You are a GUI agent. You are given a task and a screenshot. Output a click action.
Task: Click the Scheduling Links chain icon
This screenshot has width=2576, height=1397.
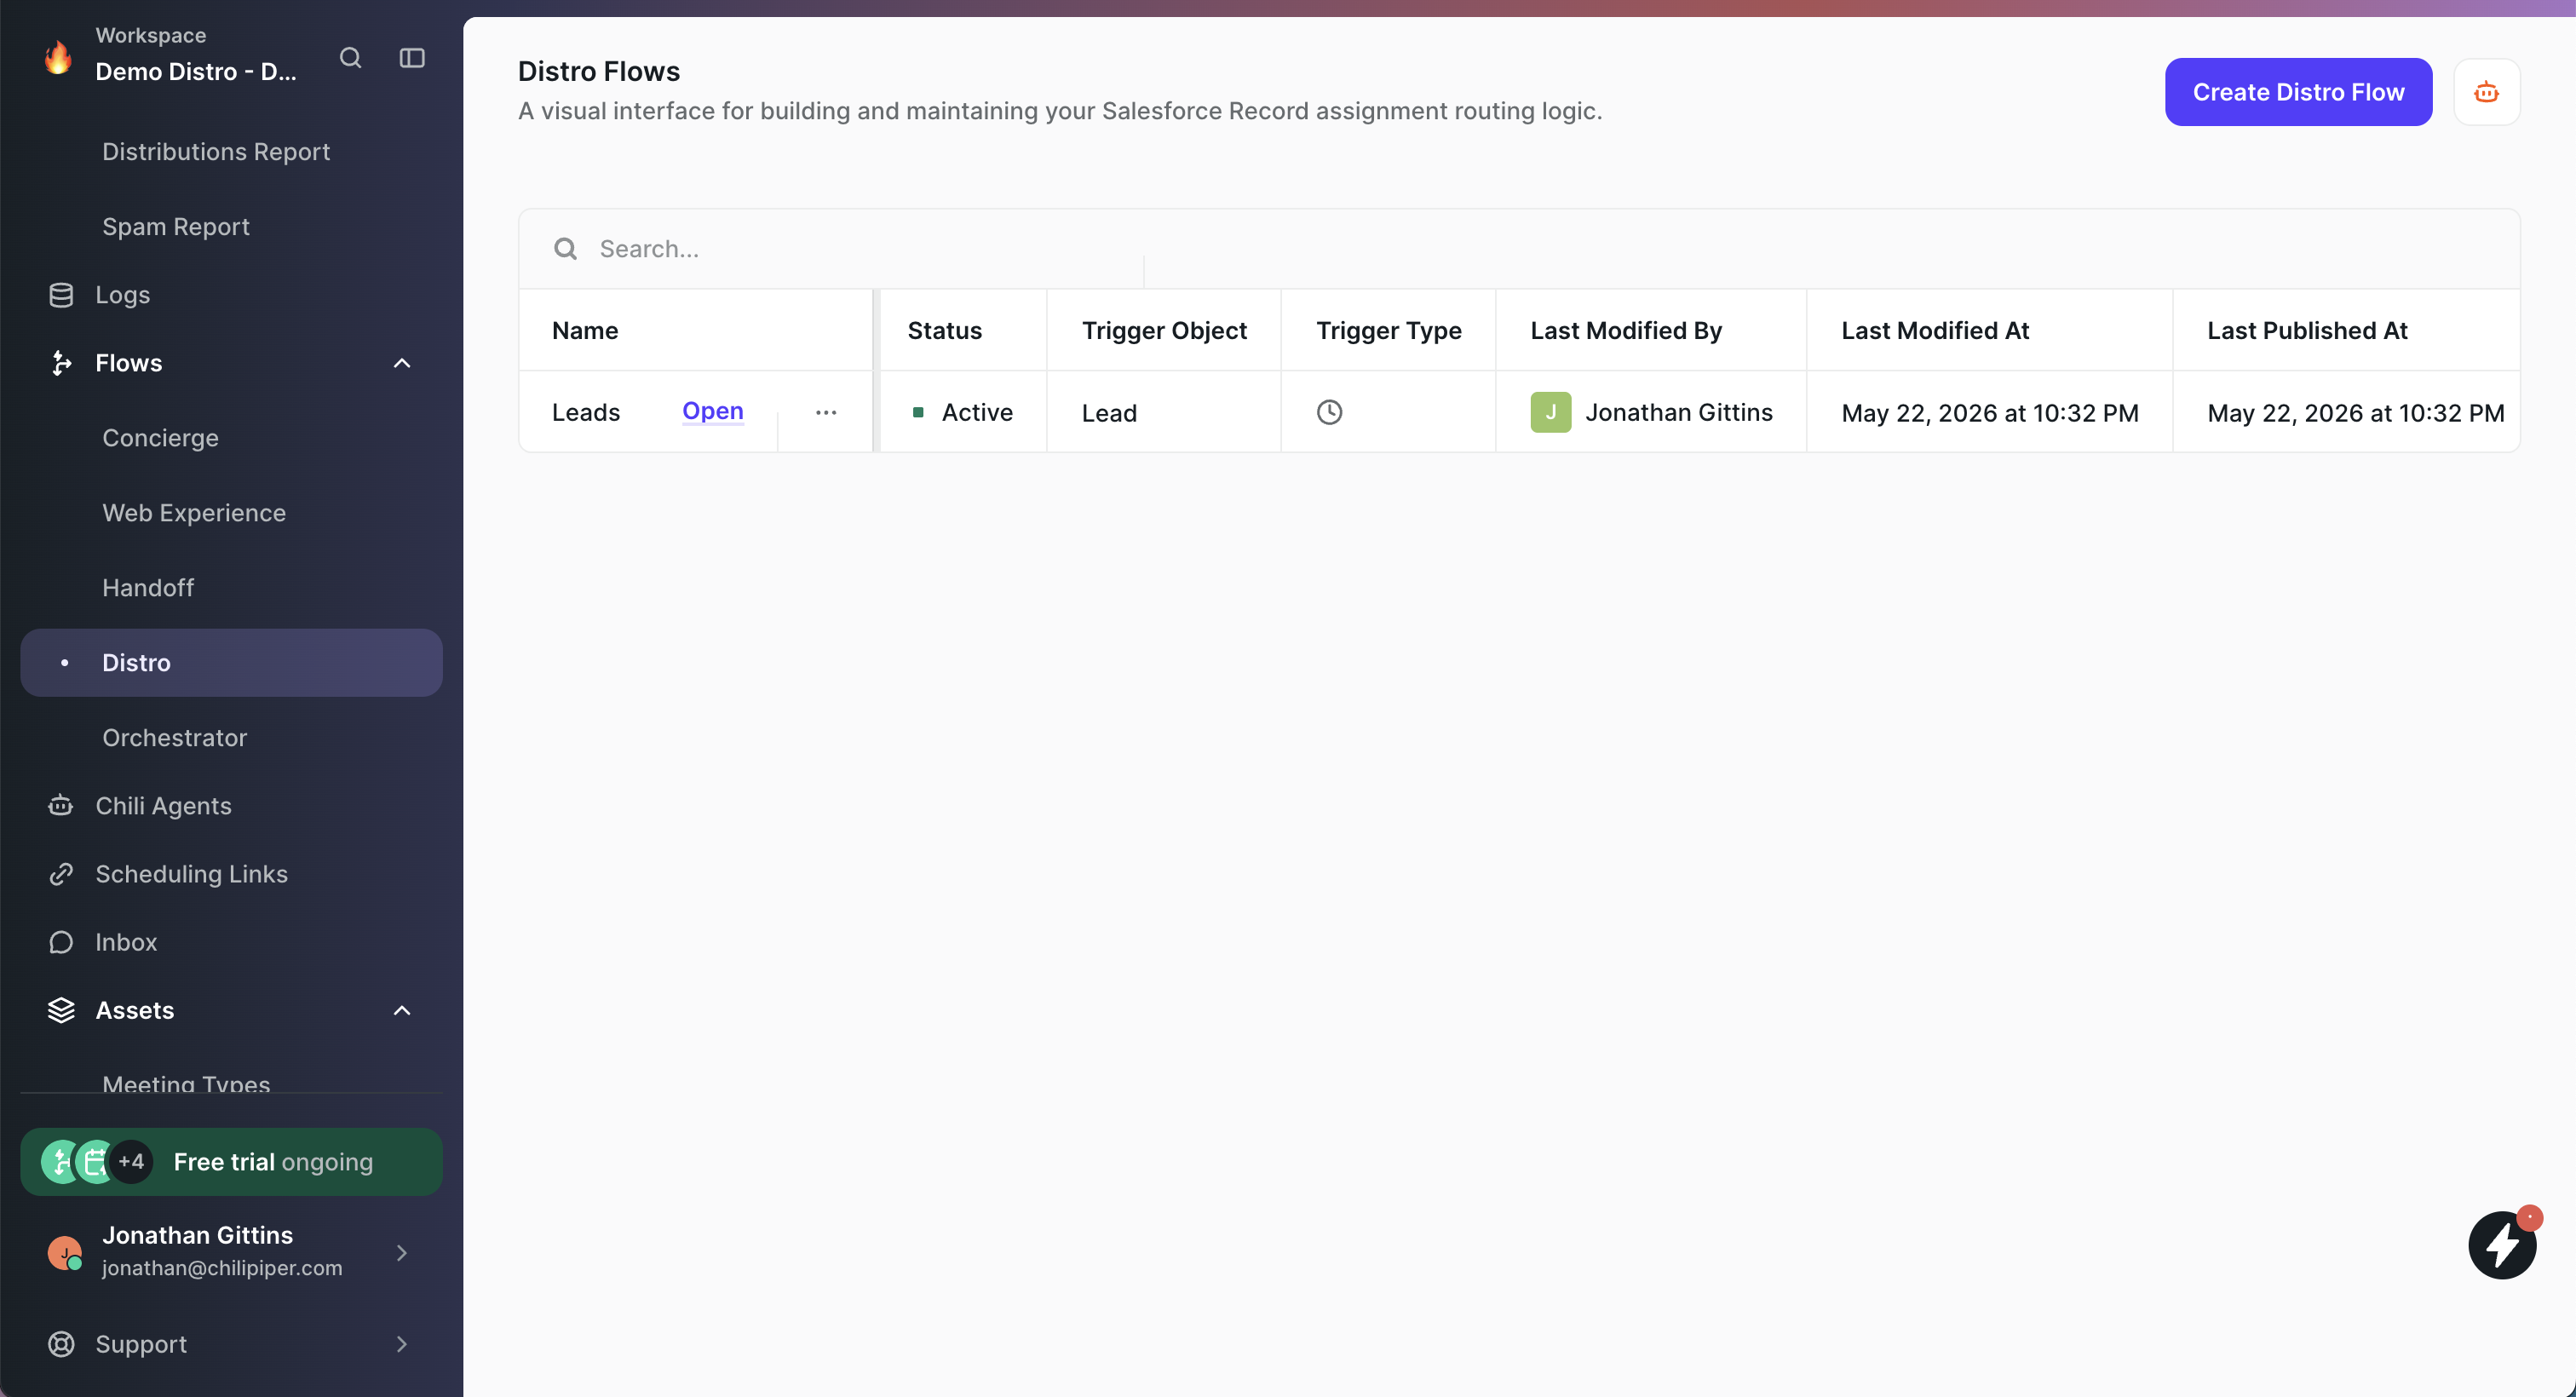(x=61, y=874)
